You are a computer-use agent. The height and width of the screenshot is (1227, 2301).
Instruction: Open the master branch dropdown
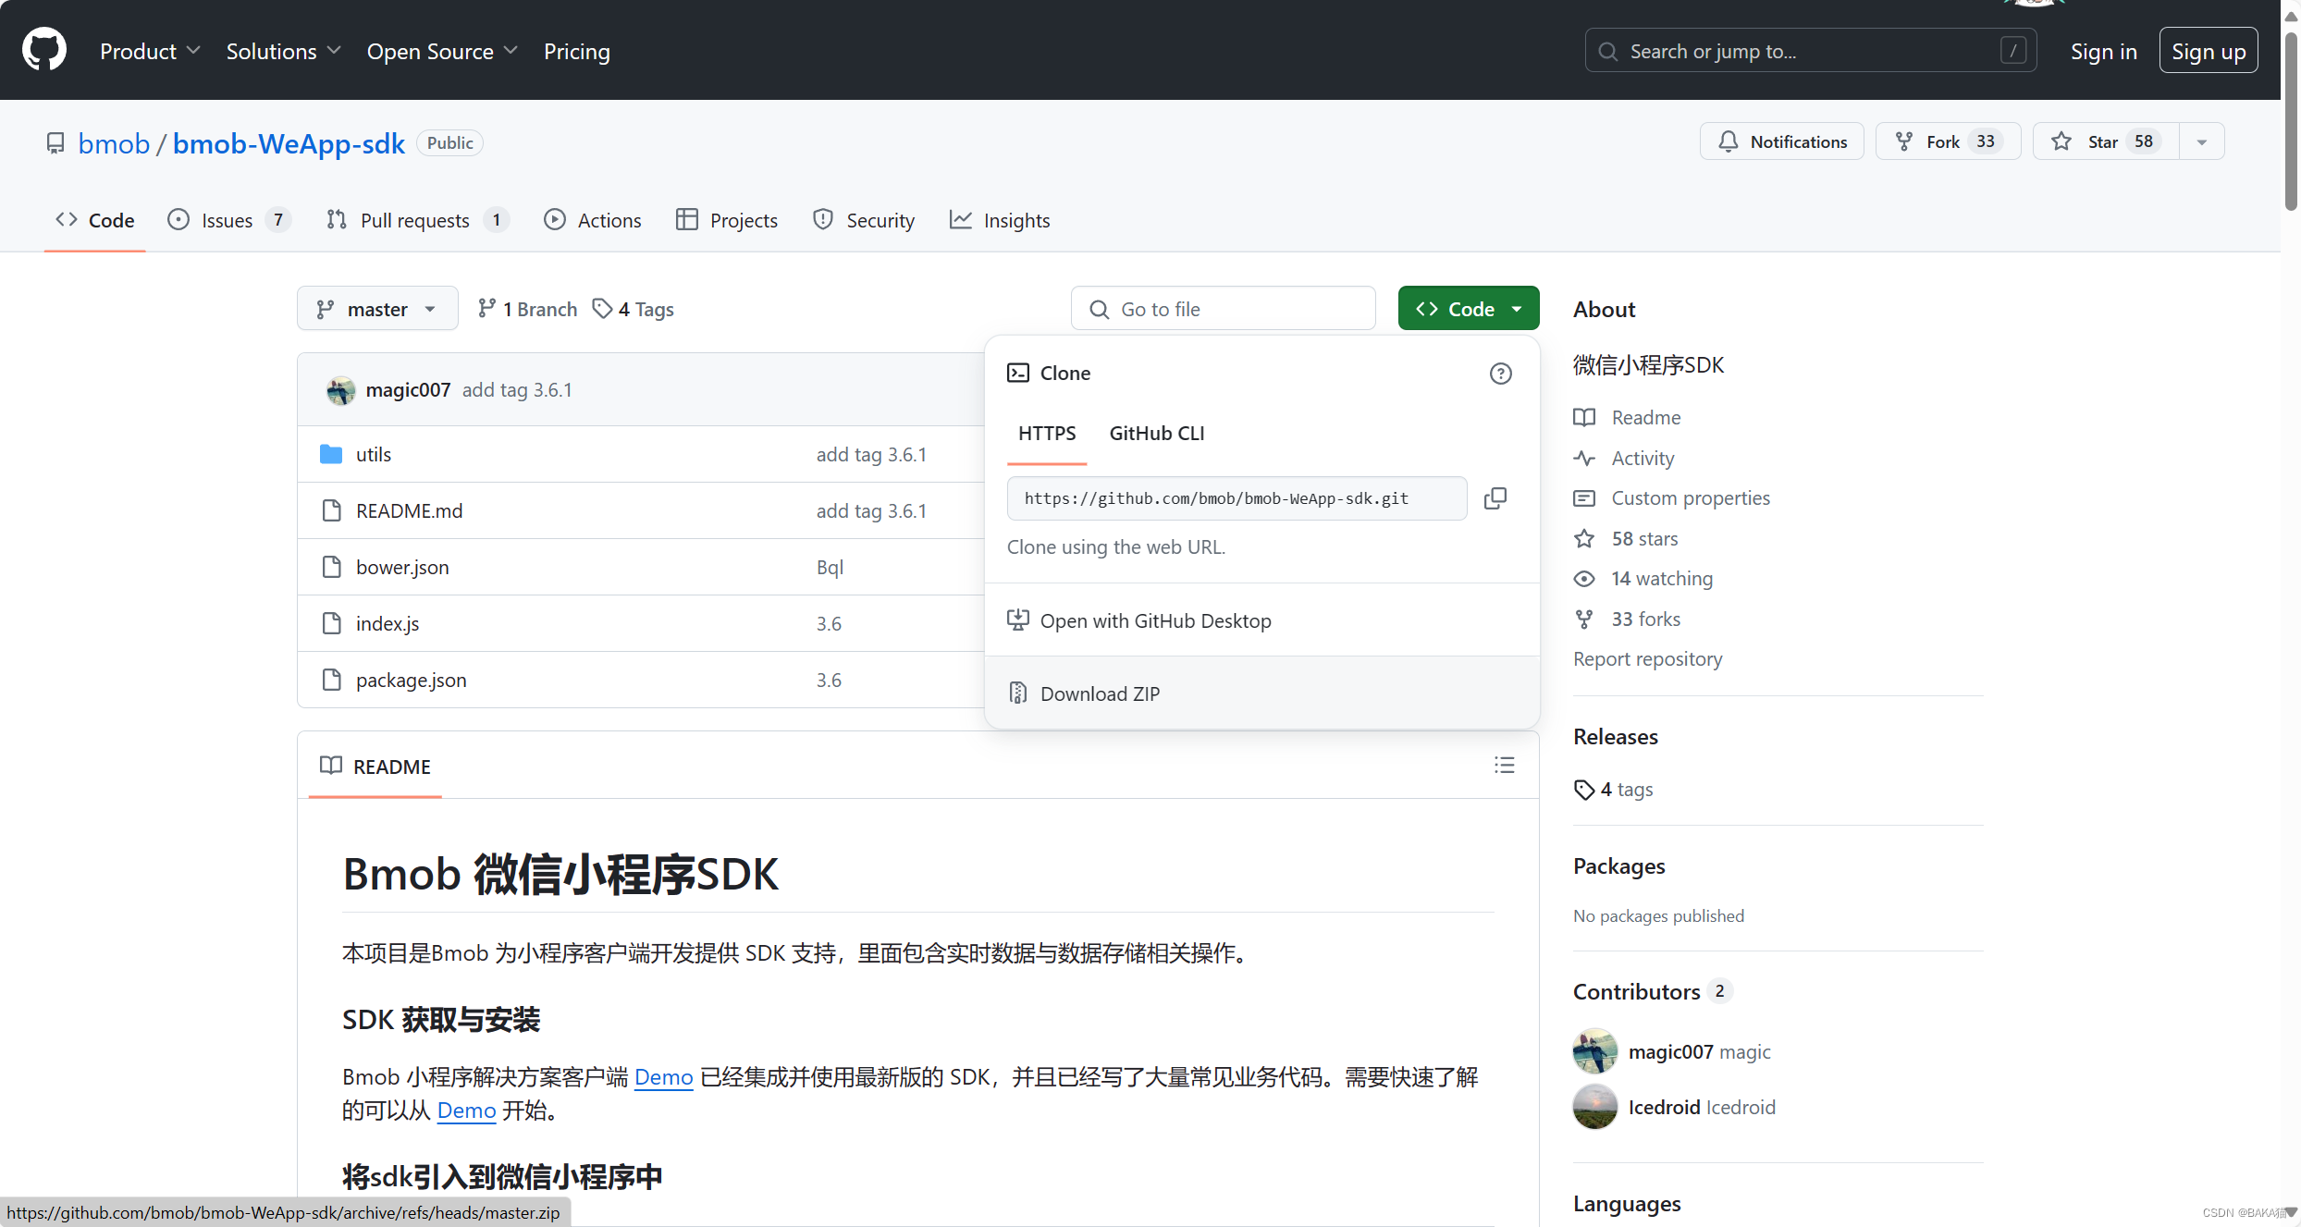click(376, 309)
